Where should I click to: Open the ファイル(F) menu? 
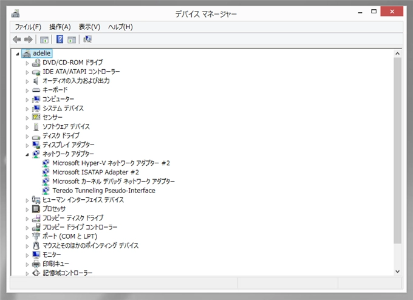28,27
